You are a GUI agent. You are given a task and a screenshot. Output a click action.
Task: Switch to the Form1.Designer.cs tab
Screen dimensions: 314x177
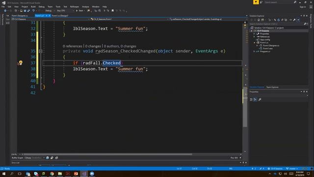[20, 15]
